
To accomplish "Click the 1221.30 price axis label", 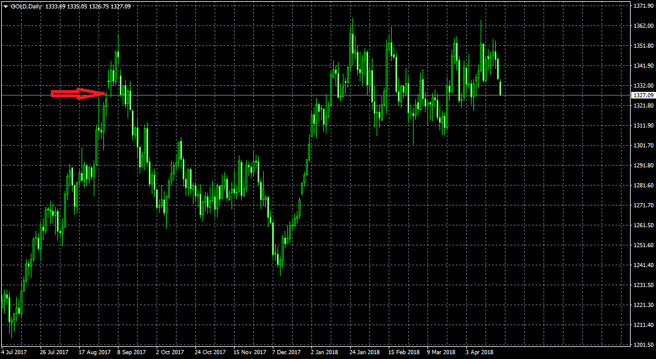I will click(643, 305).
